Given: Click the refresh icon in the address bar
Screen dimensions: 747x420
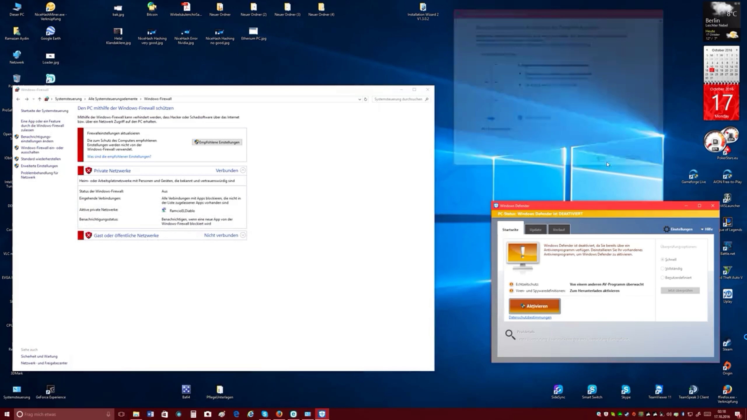Looking at the screenshot, I should pyautogui.click(x=365, y=99).
